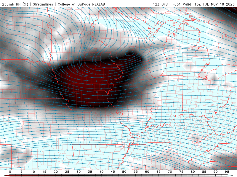Click the '95' tick label on colorbar

pyautogui.click(x=227, y=172)
